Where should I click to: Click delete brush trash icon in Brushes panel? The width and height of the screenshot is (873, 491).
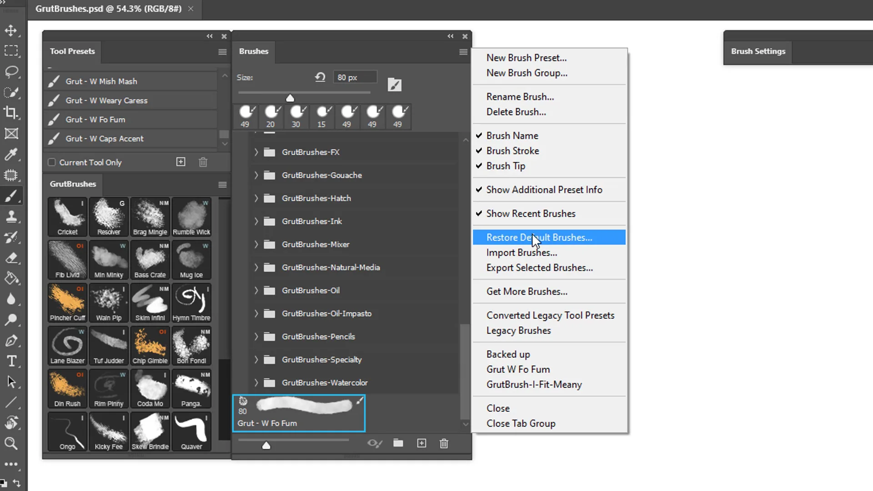click(444, 443)
